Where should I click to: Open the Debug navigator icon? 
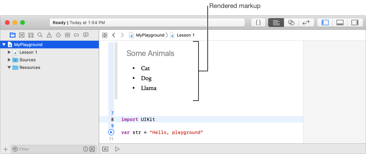tap(67, 35)
